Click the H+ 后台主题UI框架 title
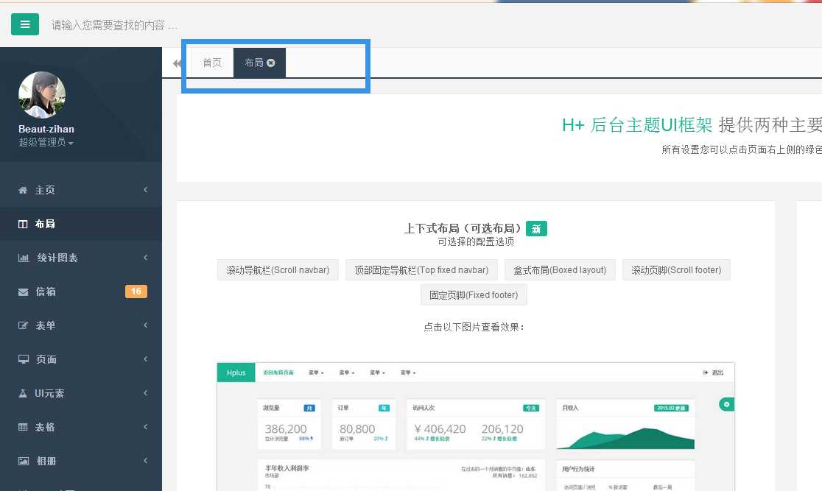 pyautogui.click(x=637, y=124)
